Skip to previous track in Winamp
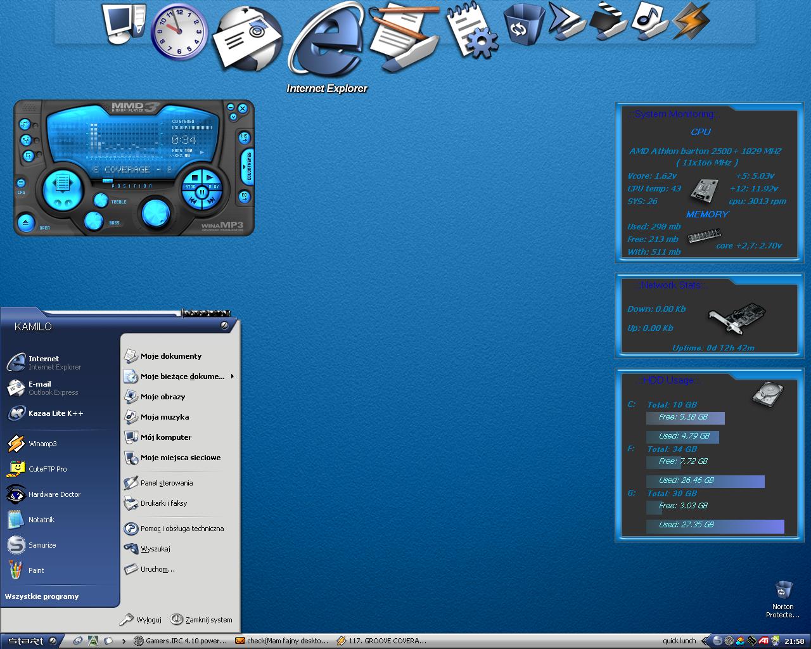Image resolution: width=811 pixels, height=649 pixels. [192, 201]
